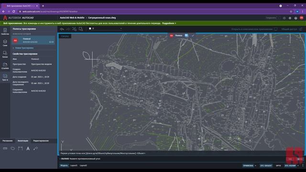Select the Полоса1 trace entry

click(x=33, y=40)
